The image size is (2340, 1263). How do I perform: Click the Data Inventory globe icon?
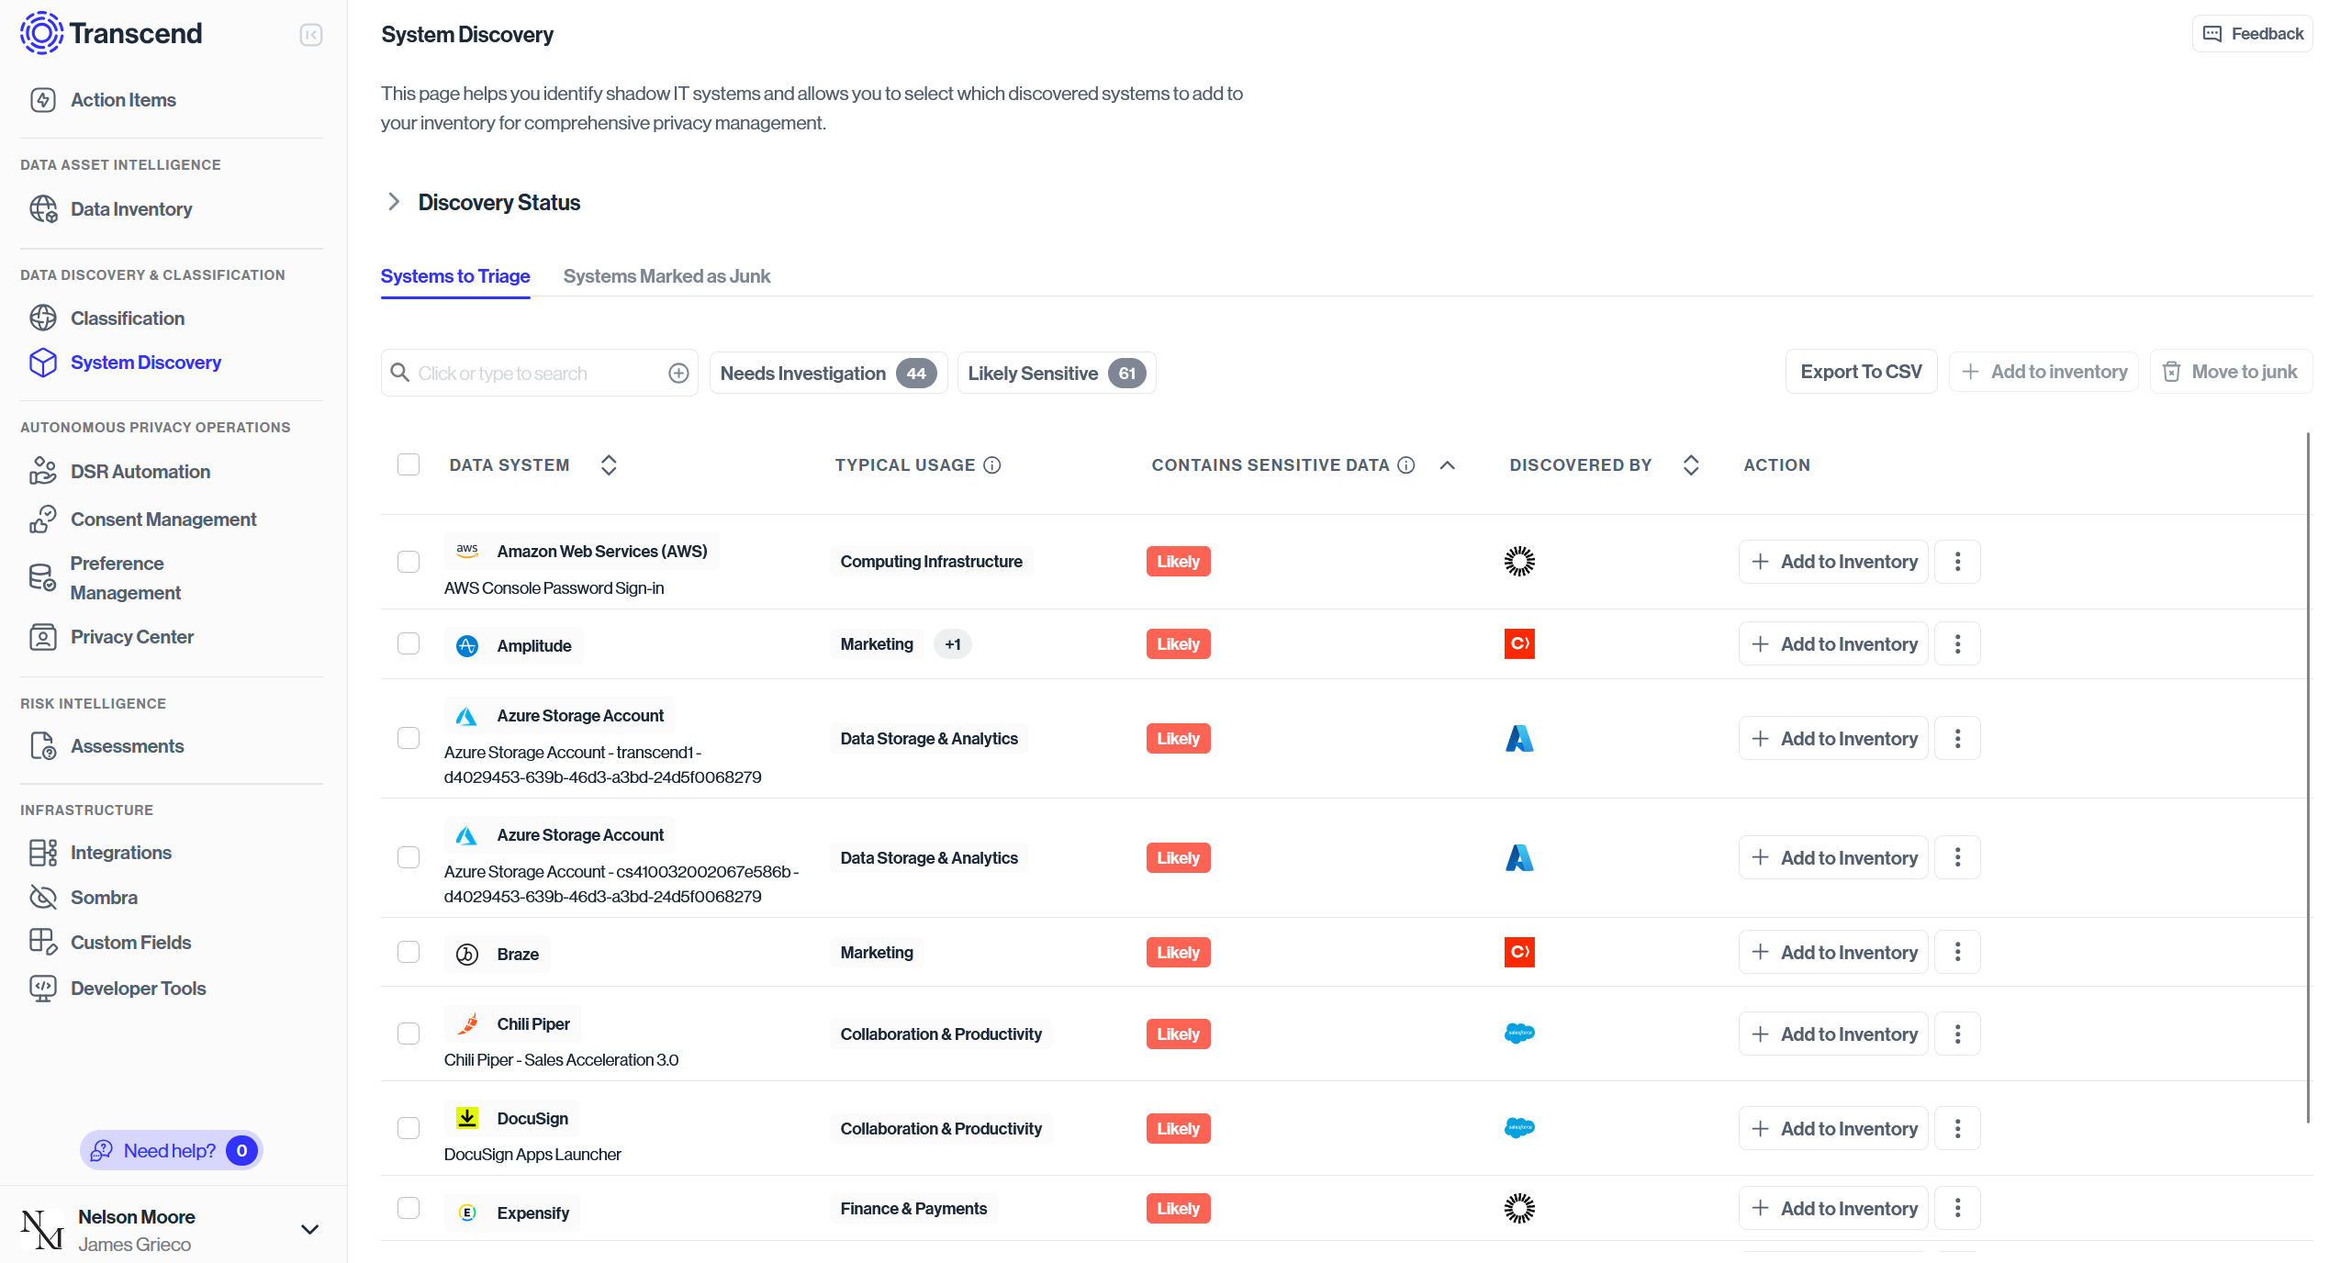tap(42, 209)
